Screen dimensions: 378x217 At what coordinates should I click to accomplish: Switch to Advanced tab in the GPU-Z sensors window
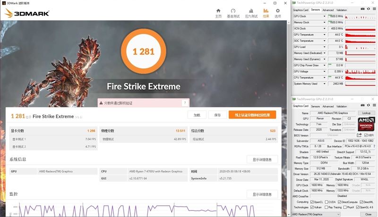(328, 10)
